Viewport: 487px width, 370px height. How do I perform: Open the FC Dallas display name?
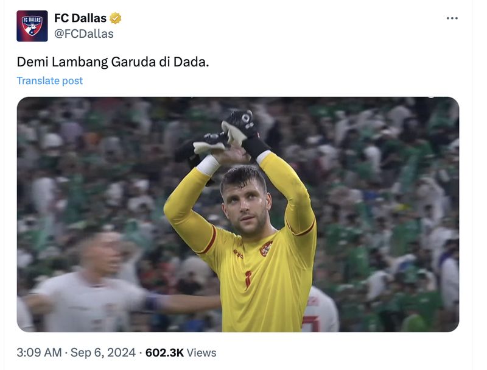(80, 18)
